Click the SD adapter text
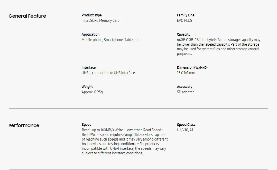The height and width of the screenshot is (170, 277). tap(185, 92)
